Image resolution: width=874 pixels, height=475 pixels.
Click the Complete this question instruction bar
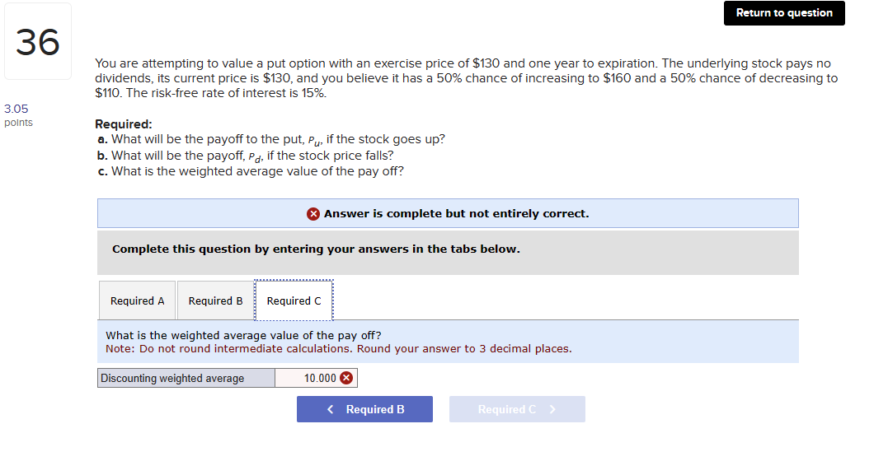coord(448,249)
